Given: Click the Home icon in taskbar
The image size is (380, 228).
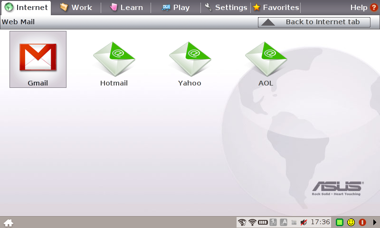Looking at the screenshot, I should click(8, 222).
